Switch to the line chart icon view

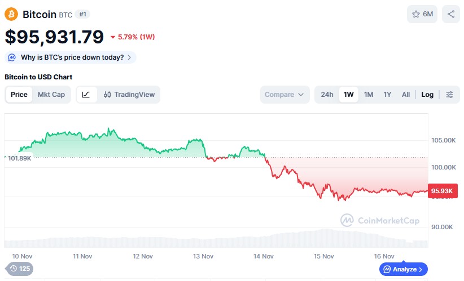(x=86, y=95)
